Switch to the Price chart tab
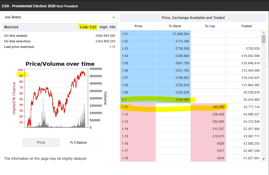The width and height of the screenshot is (269, 175). 41,143
